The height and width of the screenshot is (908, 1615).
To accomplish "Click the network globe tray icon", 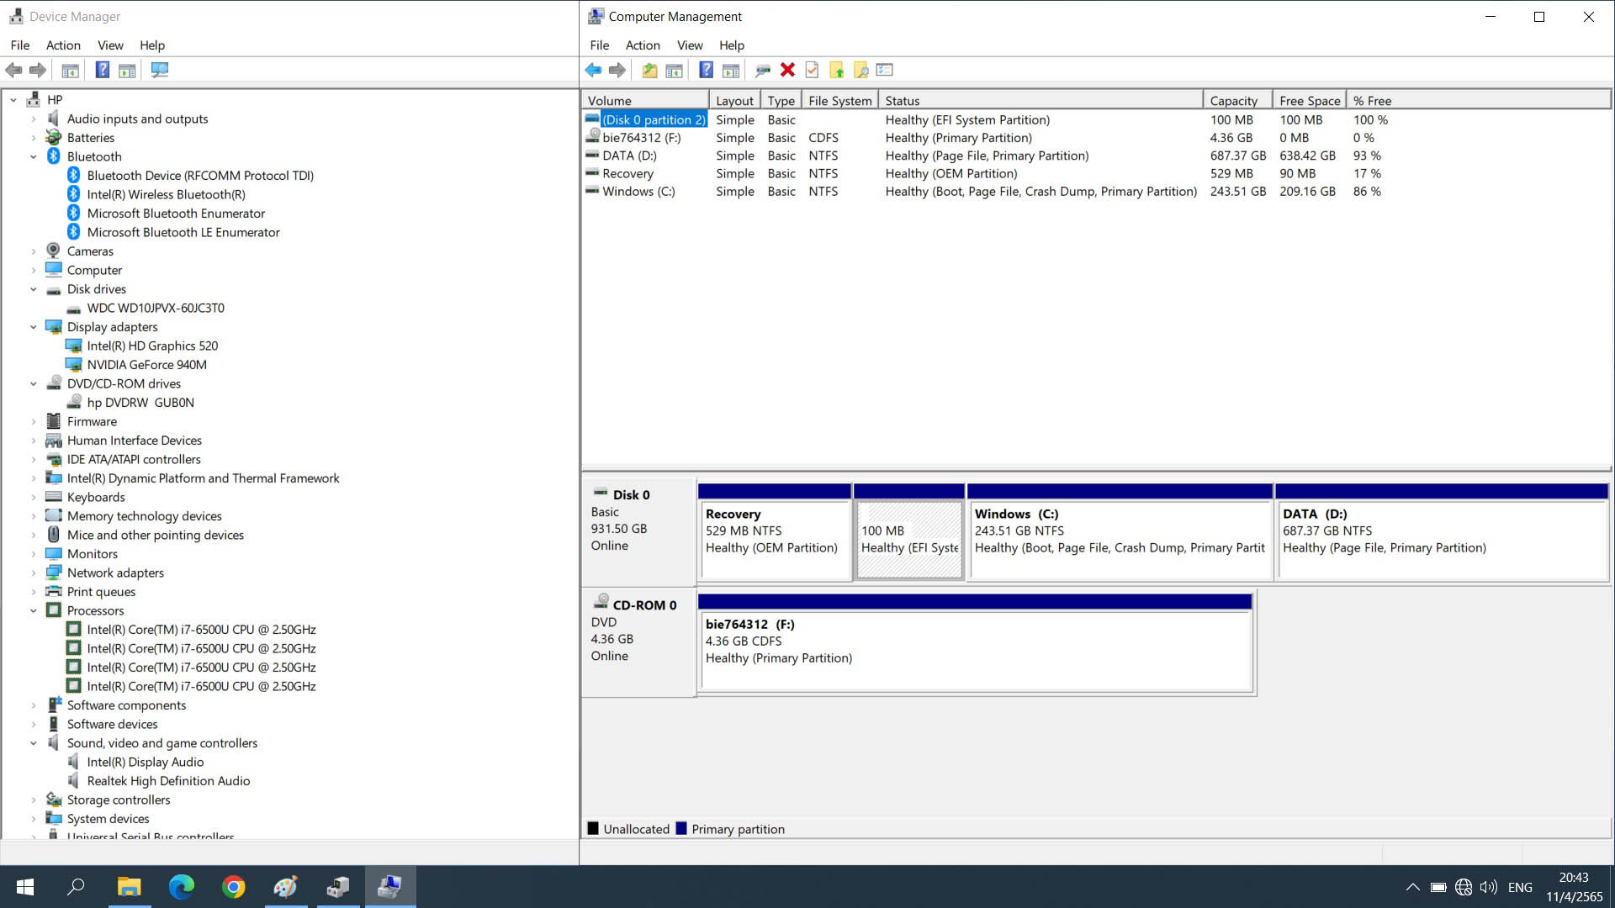I will 1464,887.
